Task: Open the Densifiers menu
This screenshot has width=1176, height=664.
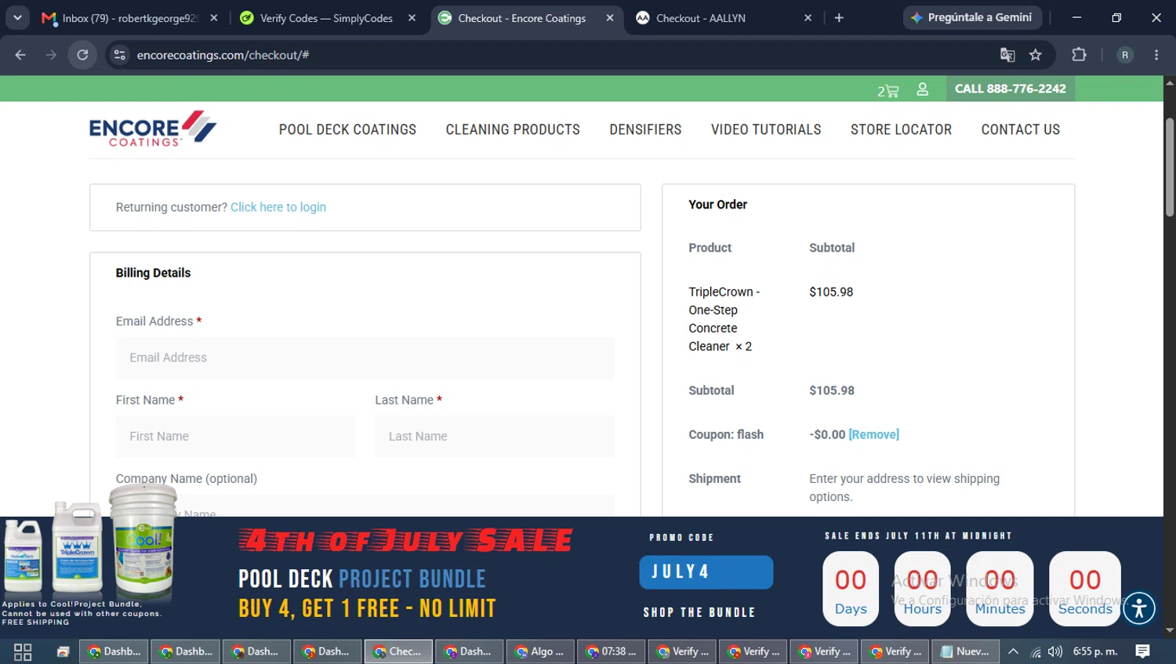Action: [645, 129]
